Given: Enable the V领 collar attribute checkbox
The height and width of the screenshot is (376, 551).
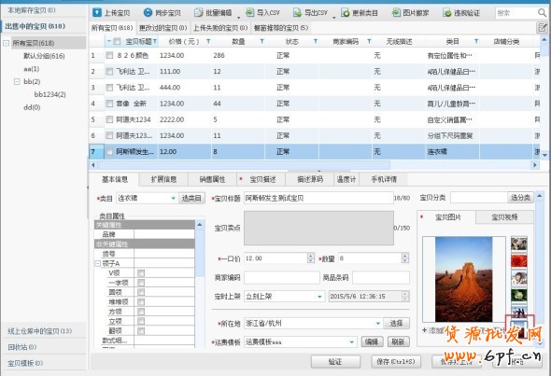Looking at the screenshot, I should (141, 273).
